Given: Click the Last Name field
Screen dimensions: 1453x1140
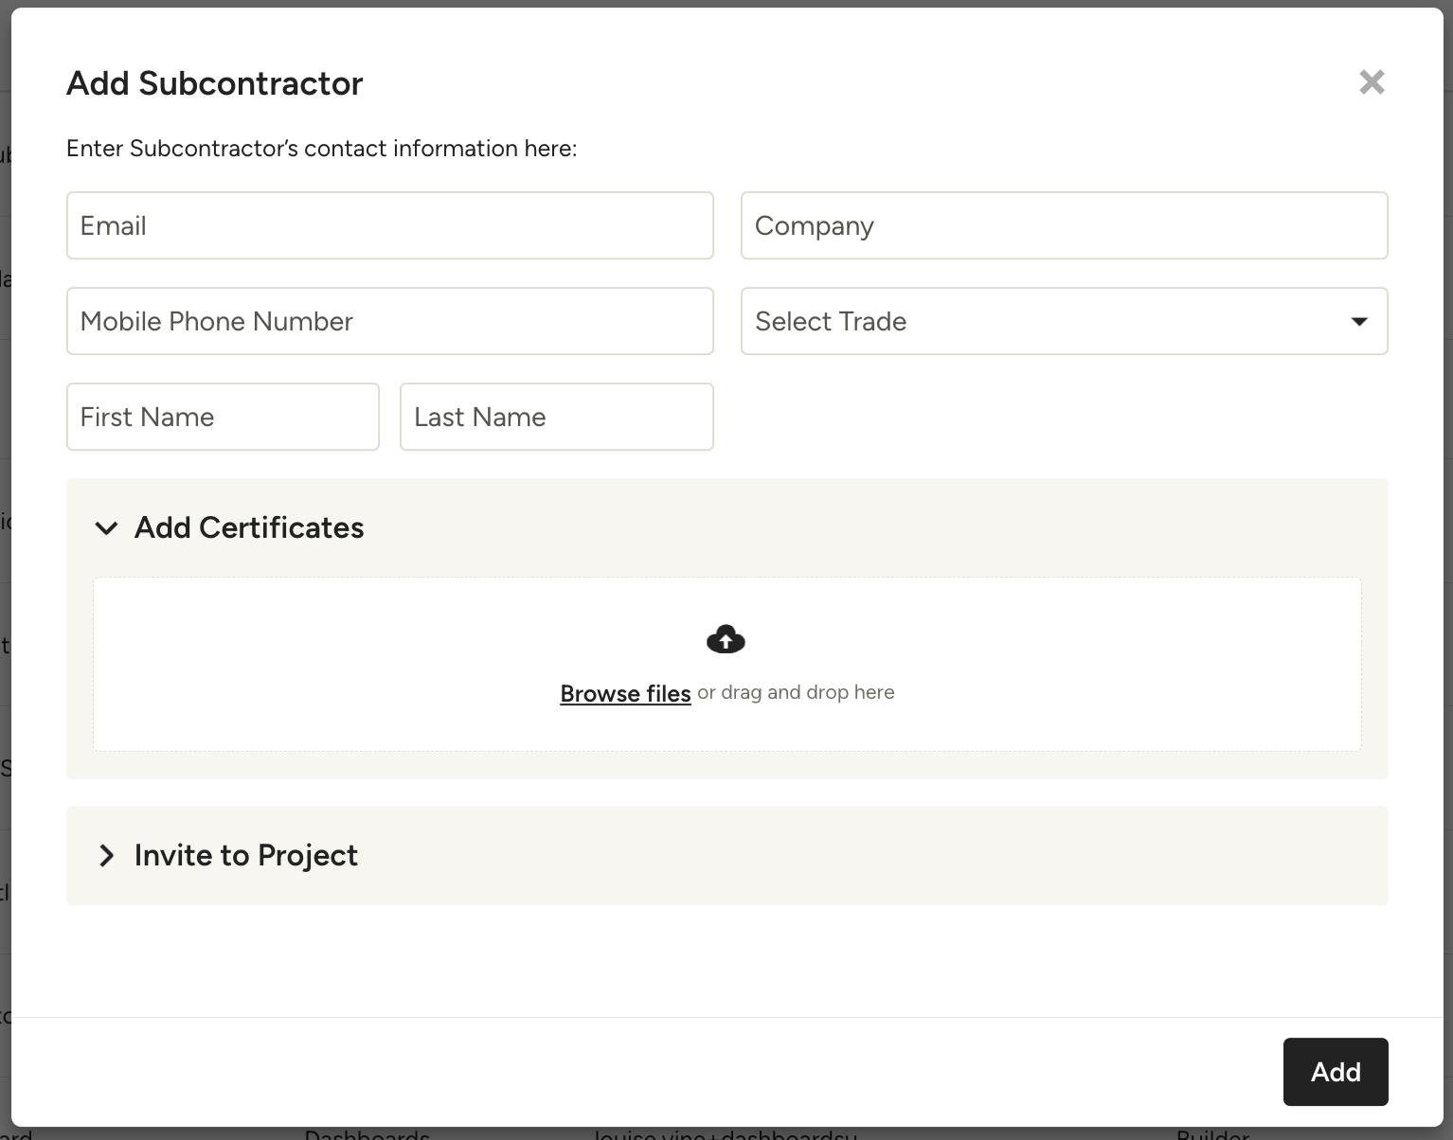Looking at the screenshot, I should [x=556, y=417].
